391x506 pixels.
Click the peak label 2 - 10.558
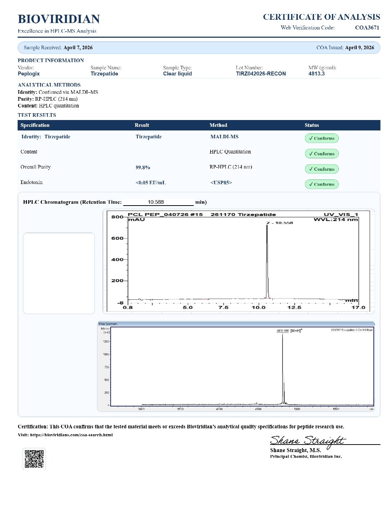[280, 223]
